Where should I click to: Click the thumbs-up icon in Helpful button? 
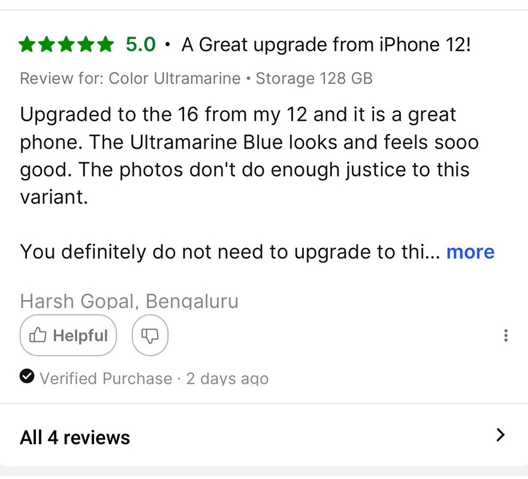coord(38,335)
